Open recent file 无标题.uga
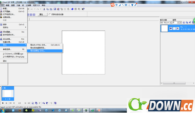This screenshot has width=195, height=113. point(14,54)
